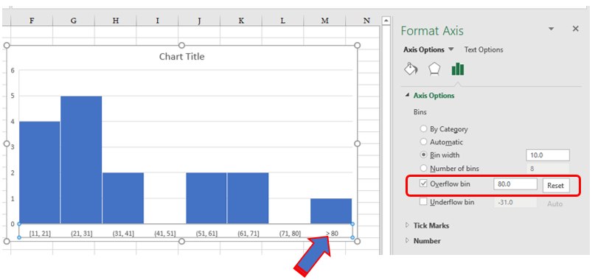Collapse the Axis Options section
Screen dimensions: 595x280
coord(407,95)
